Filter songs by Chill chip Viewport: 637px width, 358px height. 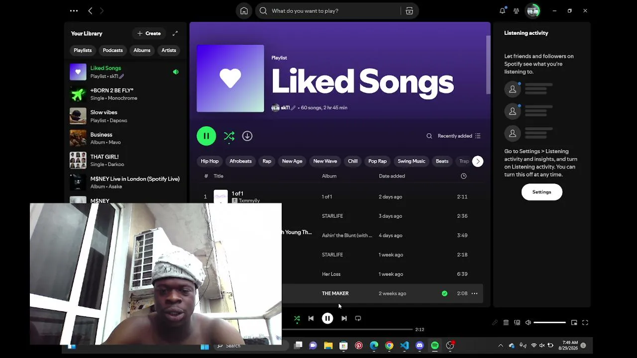tap(353, 161)
